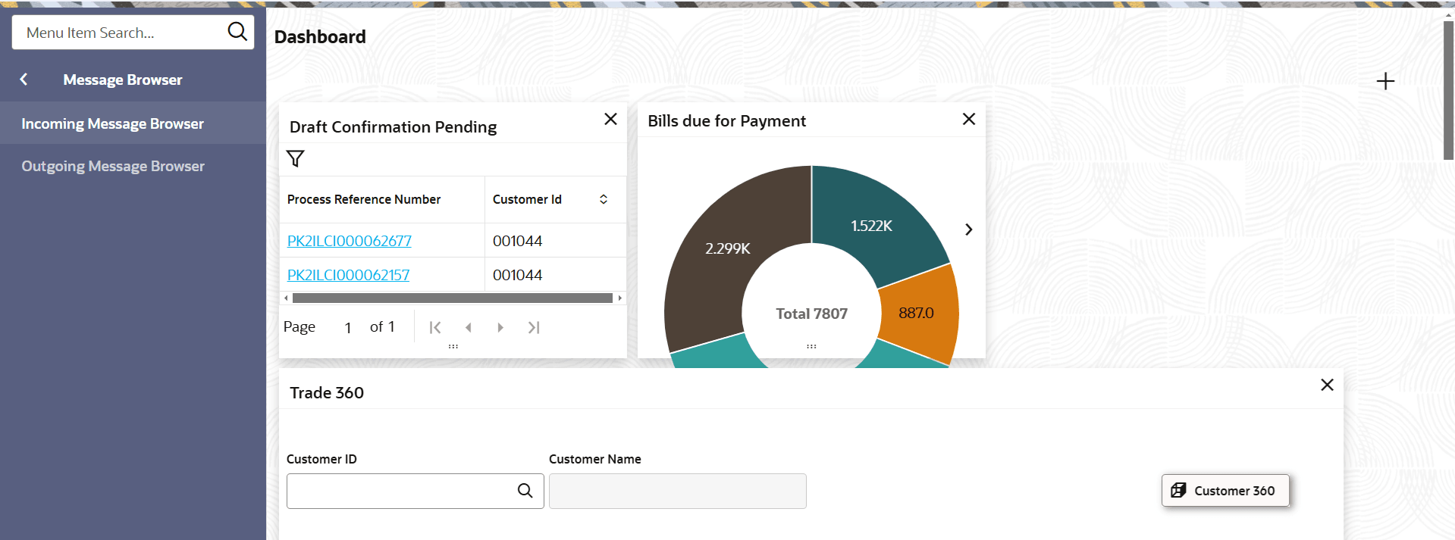This screenshot has height=540, width=1455.
Task: Click the table horizontal scrollbar left arrow
Action: pyautogui.click(x=286, y=298)
